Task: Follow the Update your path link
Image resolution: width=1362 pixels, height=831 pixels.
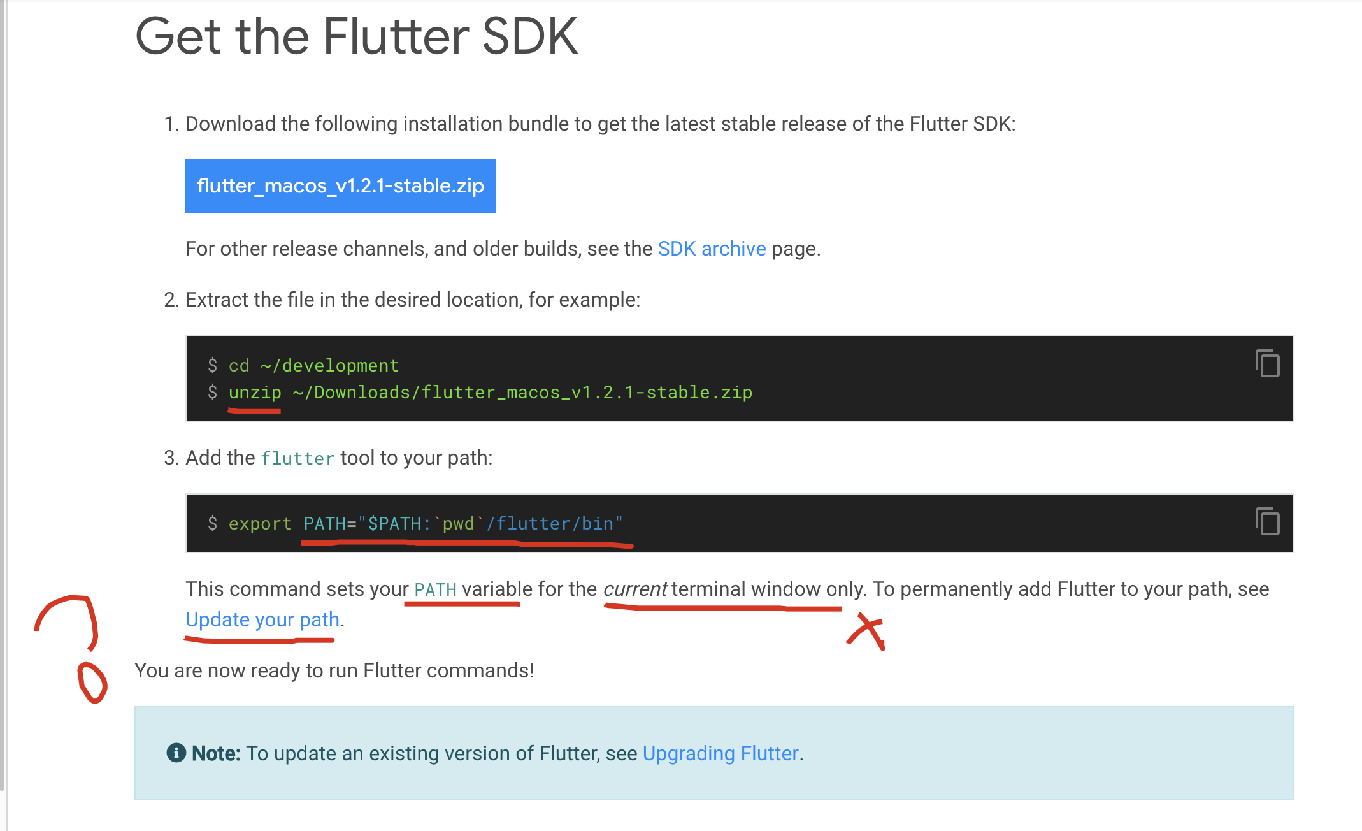Action: tap(262, 619)
